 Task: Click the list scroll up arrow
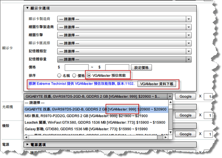(171, 102)
